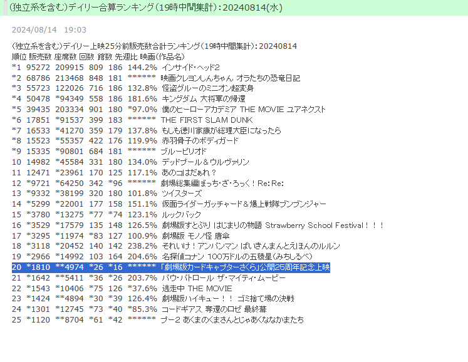Click the row for THE FIRST SLAM DUNK
Screen dimensions: 468x362
132,120
